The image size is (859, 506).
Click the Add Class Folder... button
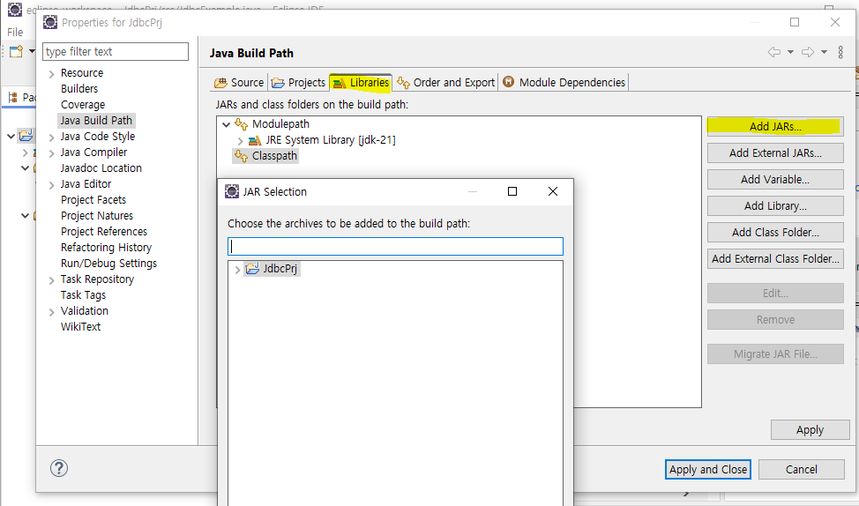pos(775,232)
